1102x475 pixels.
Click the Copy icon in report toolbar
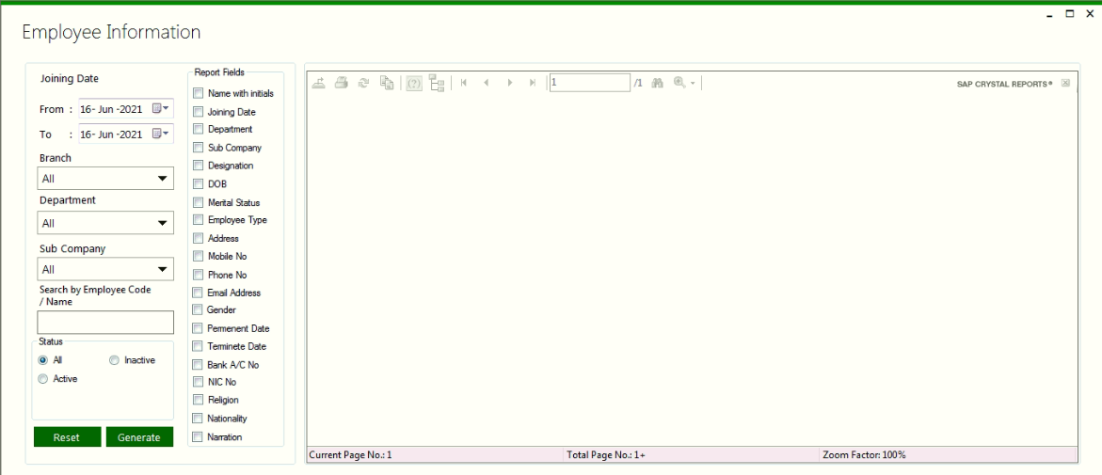tap(387, 83)
